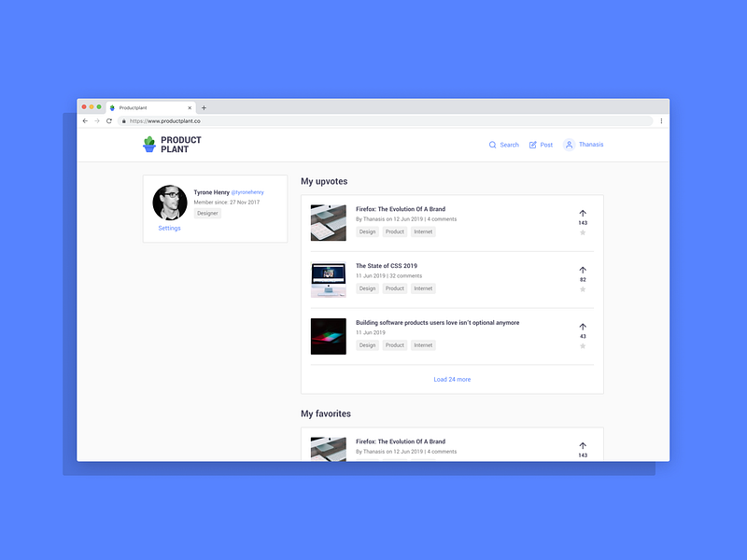747x560 pixels.
Task: Click Design tag on Building software article
Action: point(367,345)
